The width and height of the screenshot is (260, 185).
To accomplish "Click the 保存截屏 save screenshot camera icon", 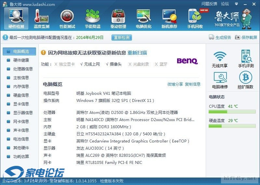I will click(238, 37).
